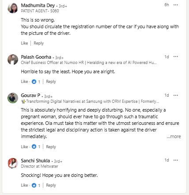Like Palash Goorha's comment
189x195 pixels.
coord(24,82)
